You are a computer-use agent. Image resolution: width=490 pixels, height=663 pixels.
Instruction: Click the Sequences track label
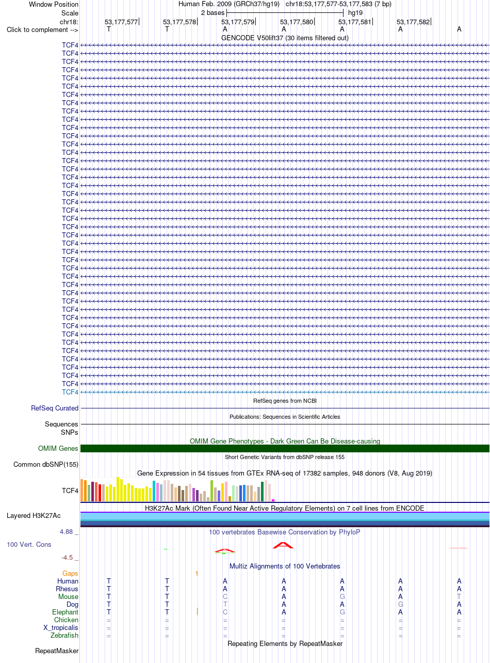pyautogui.click(x=62, y=424)
